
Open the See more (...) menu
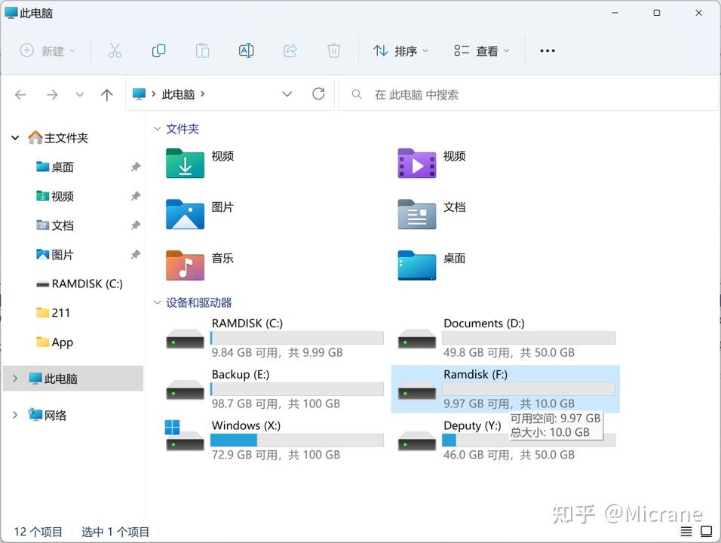pyautogui.click(x=547, y=51)
